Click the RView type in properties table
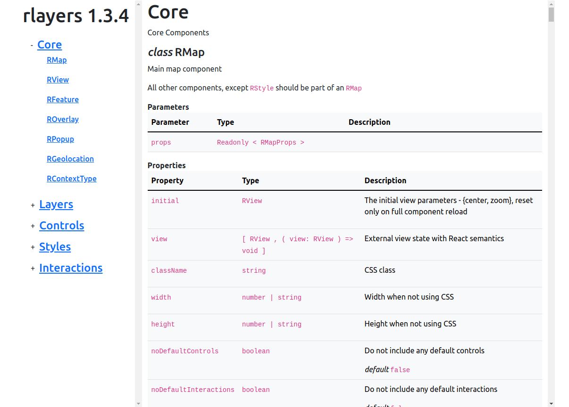Viewport: 569px width, 407px height. [252, 200]
